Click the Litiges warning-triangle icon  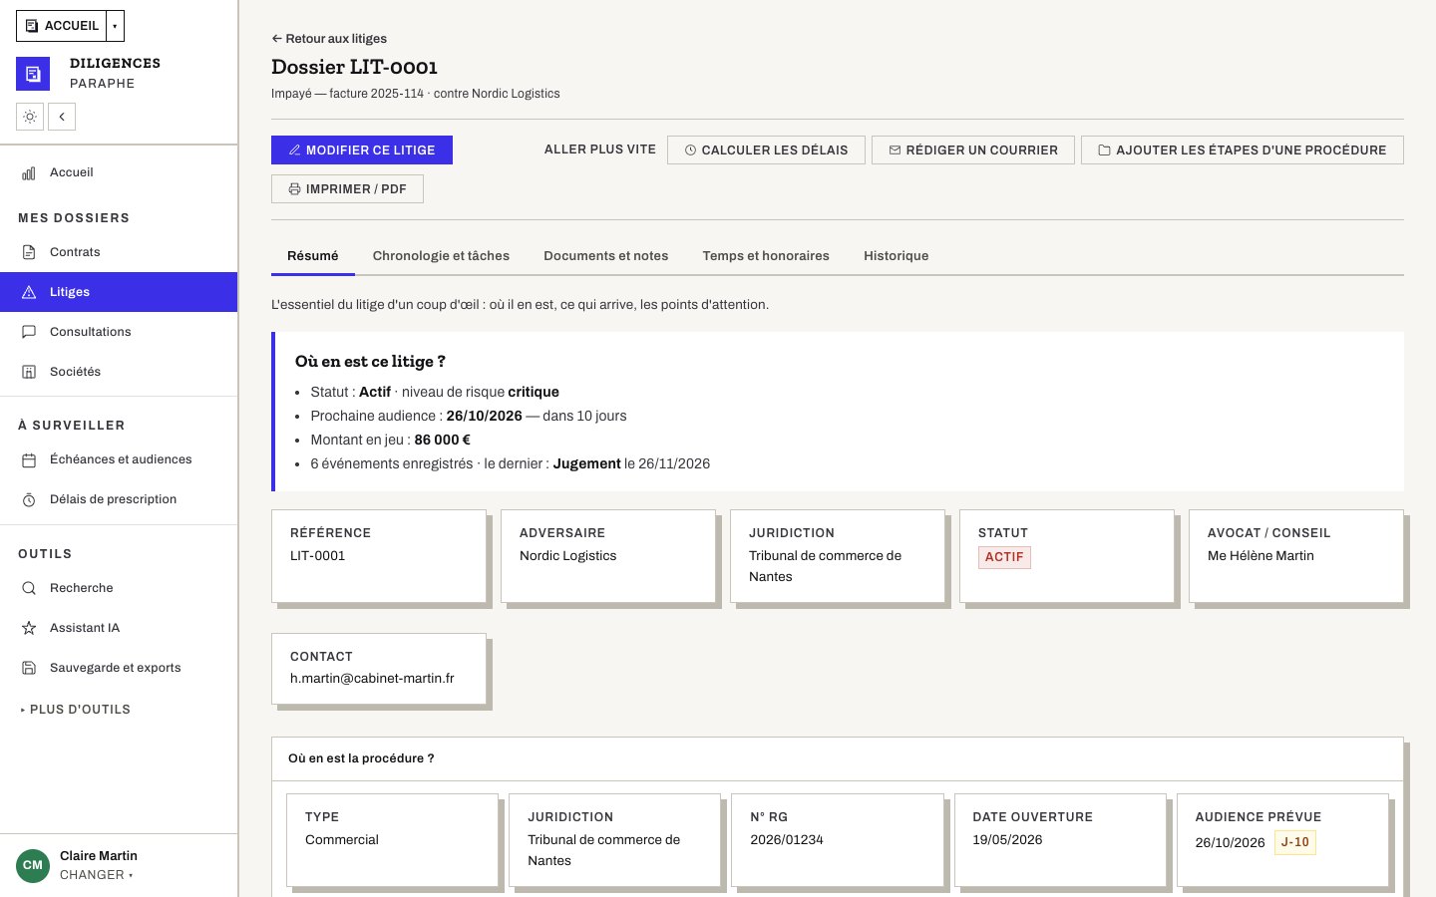(x=29, y=292)
